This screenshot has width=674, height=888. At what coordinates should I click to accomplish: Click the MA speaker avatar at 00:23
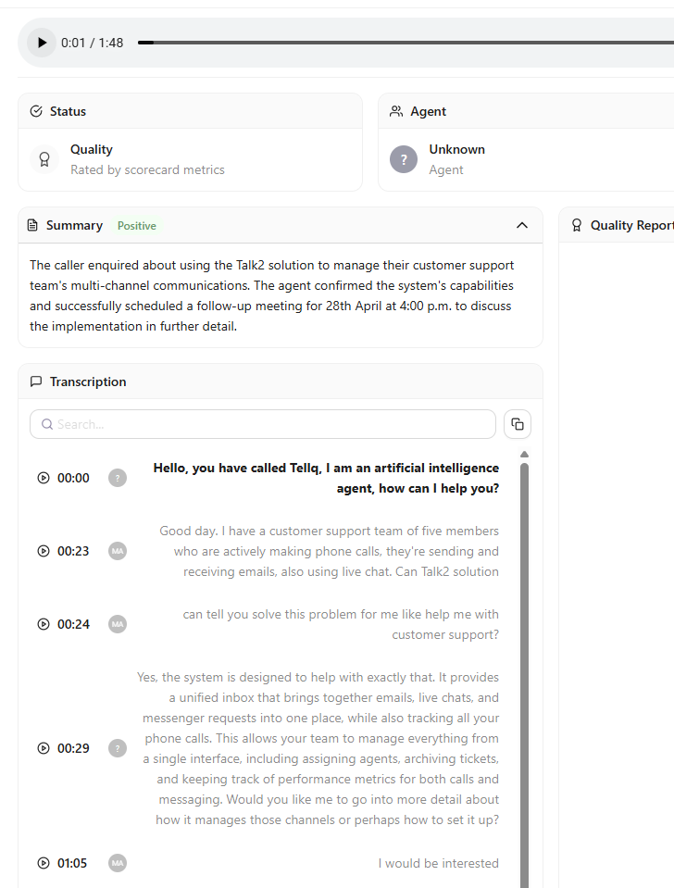click(118, 551)
